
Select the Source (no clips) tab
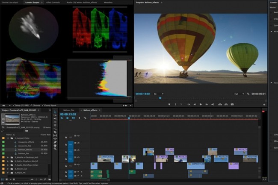[x=10, y=3]
